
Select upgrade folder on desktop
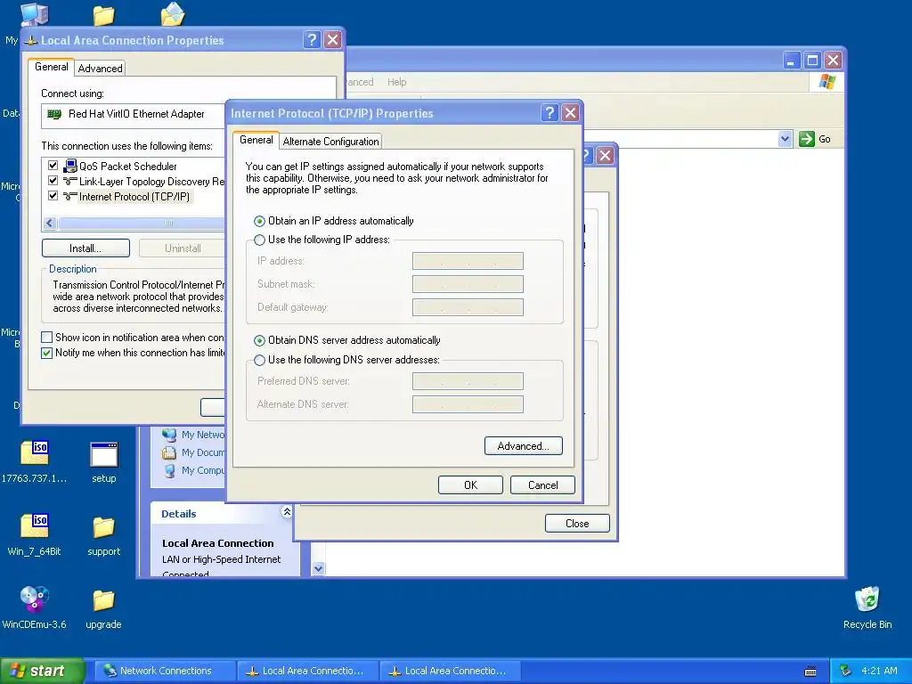[x=104, y=601]
